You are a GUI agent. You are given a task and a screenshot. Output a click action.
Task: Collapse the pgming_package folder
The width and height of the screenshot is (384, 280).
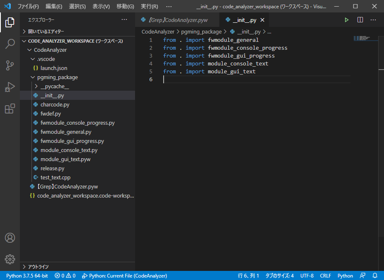click(77, 77)
